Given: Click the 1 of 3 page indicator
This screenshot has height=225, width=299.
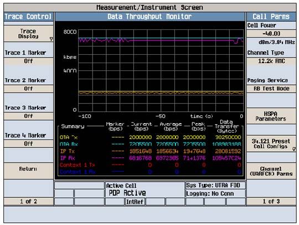Looking at the screenshot, I should (x=271, y=202).
